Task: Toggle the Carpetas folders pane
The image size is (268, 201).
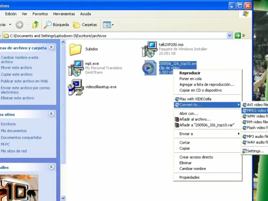Action: point(85,25)
